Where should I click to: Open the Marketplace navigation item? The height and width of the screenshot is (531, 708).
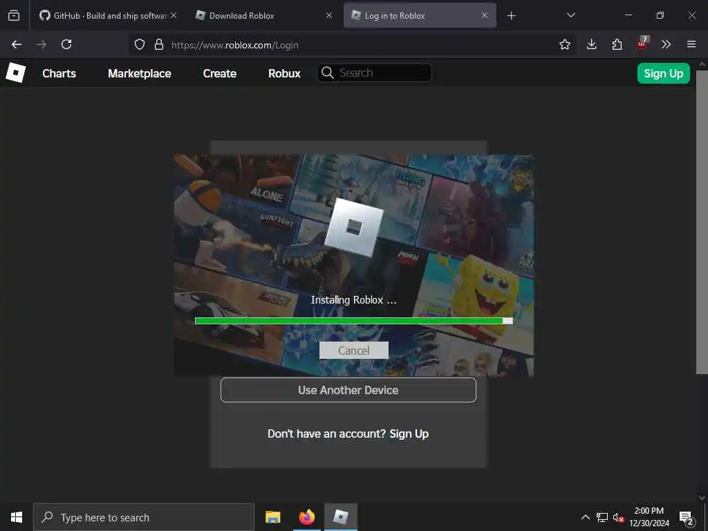(140, 73)
